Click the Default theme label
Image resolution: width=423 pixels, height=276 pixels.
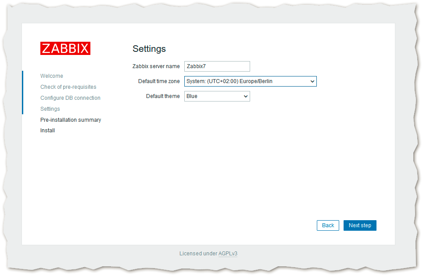(x=163, y=96)
